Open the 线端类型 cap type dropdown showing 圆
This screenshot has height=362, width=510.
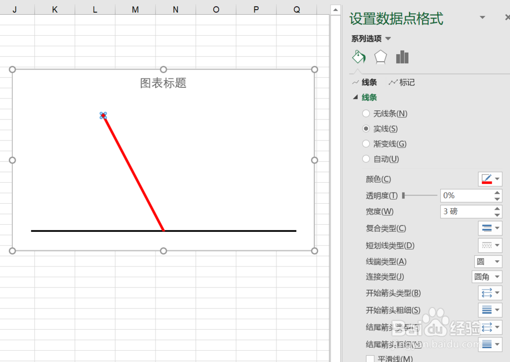tap(488, 261)
